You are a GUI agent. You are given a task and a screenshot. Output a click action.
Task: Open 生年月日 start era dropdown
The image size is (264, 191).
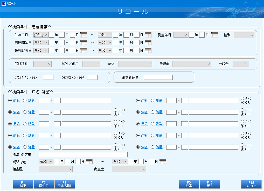(x=41, y=35)
